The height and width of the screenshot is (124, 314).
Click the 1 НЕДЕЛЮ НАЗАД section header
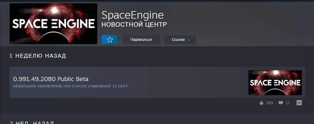tap(38, 56)
